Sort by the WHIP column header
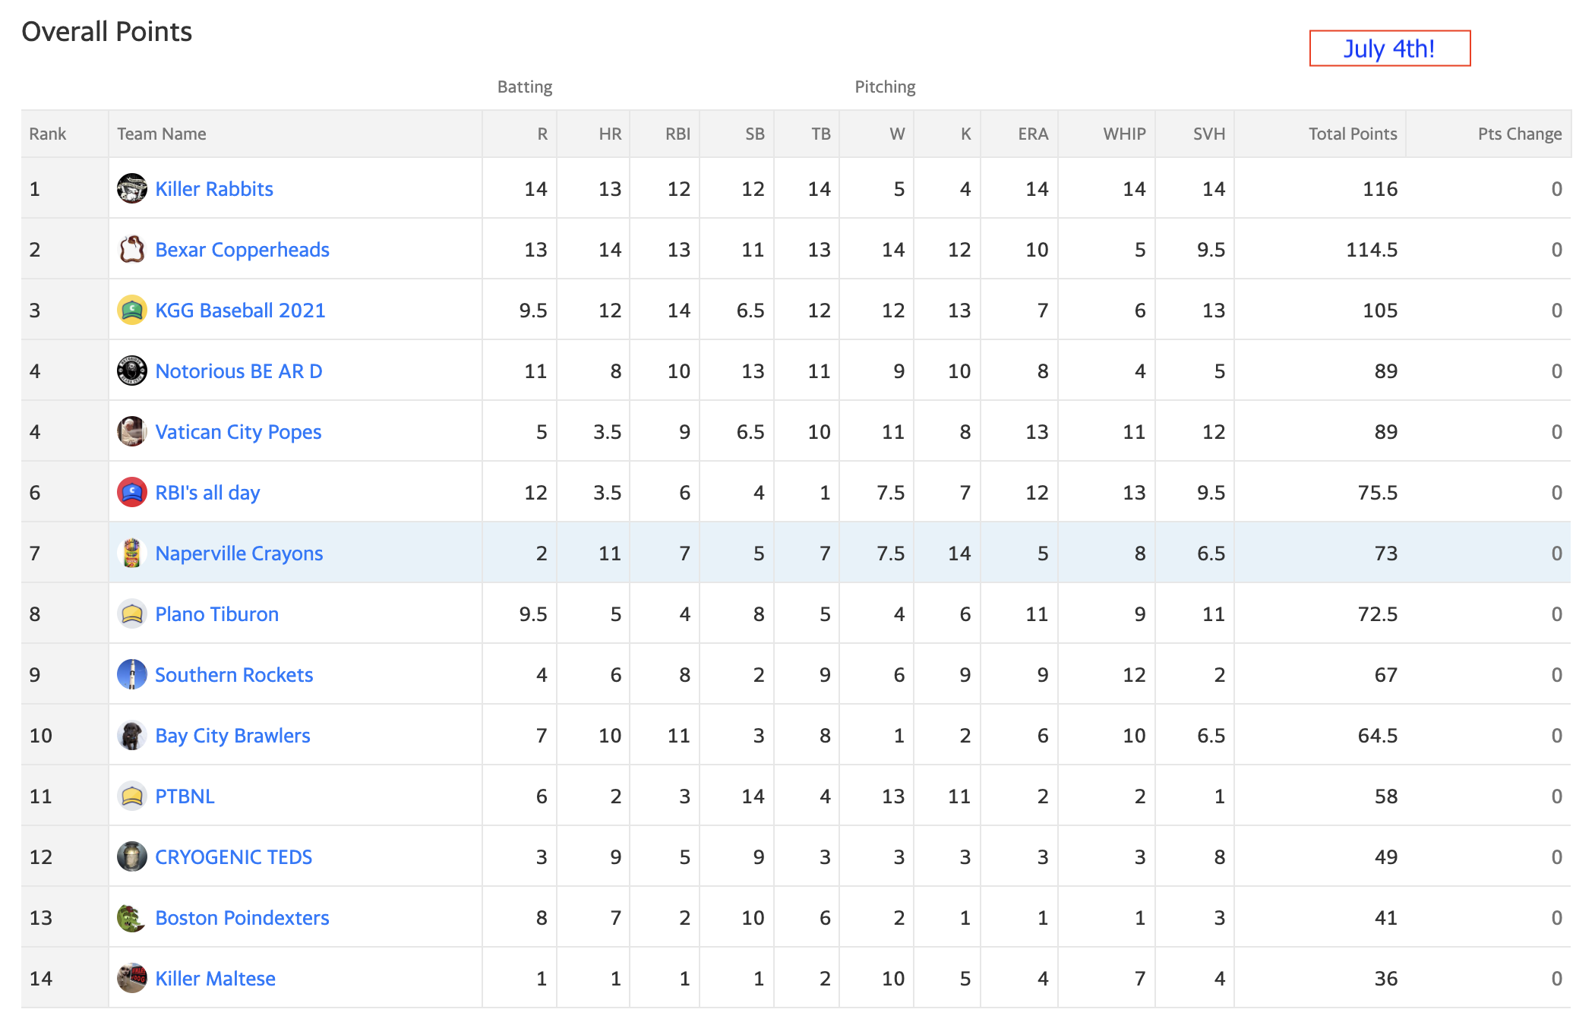The width and height of the screenshot is (1595, 1025). coord(1124,134)
